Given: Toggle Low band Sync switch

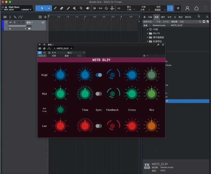Looking at the screenshot, I should pyautogui.click(x=98, y=126).
